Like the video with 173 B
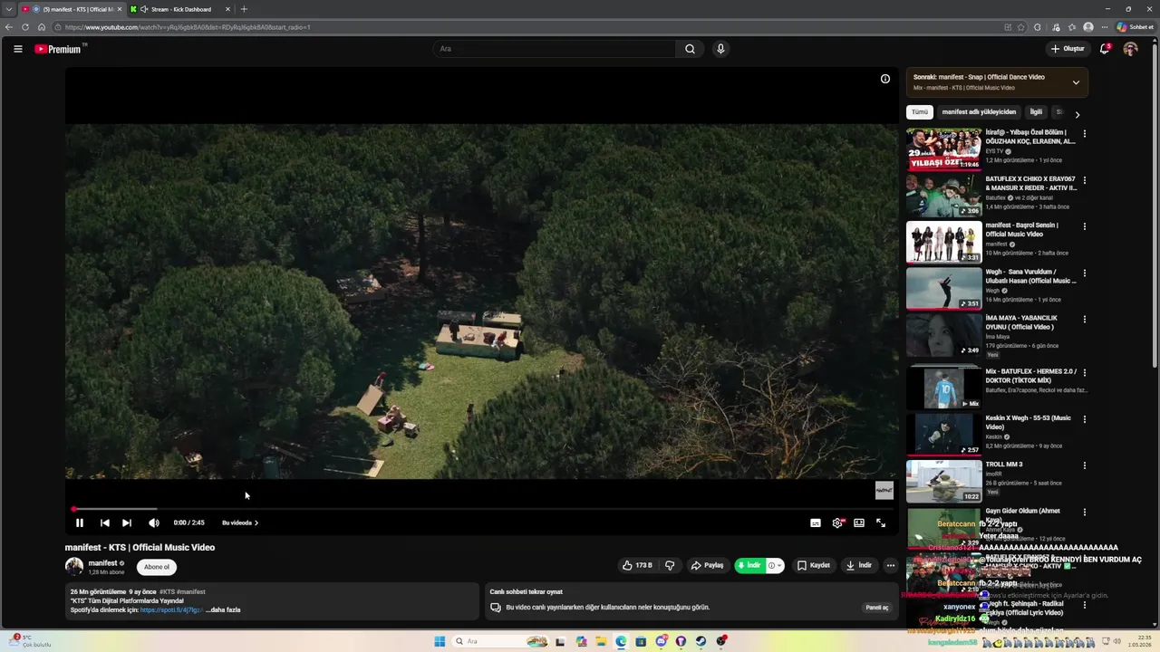The height and width of the screenshot is (652, 1160). (637, 565)
